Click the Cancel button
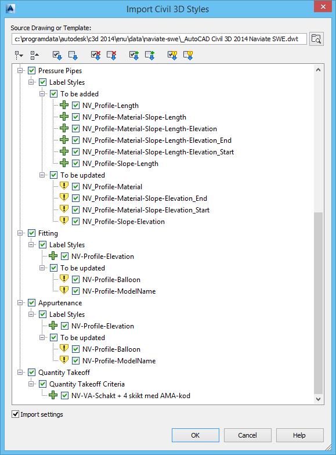Viewport: 336px width, 455px height. 247,435
